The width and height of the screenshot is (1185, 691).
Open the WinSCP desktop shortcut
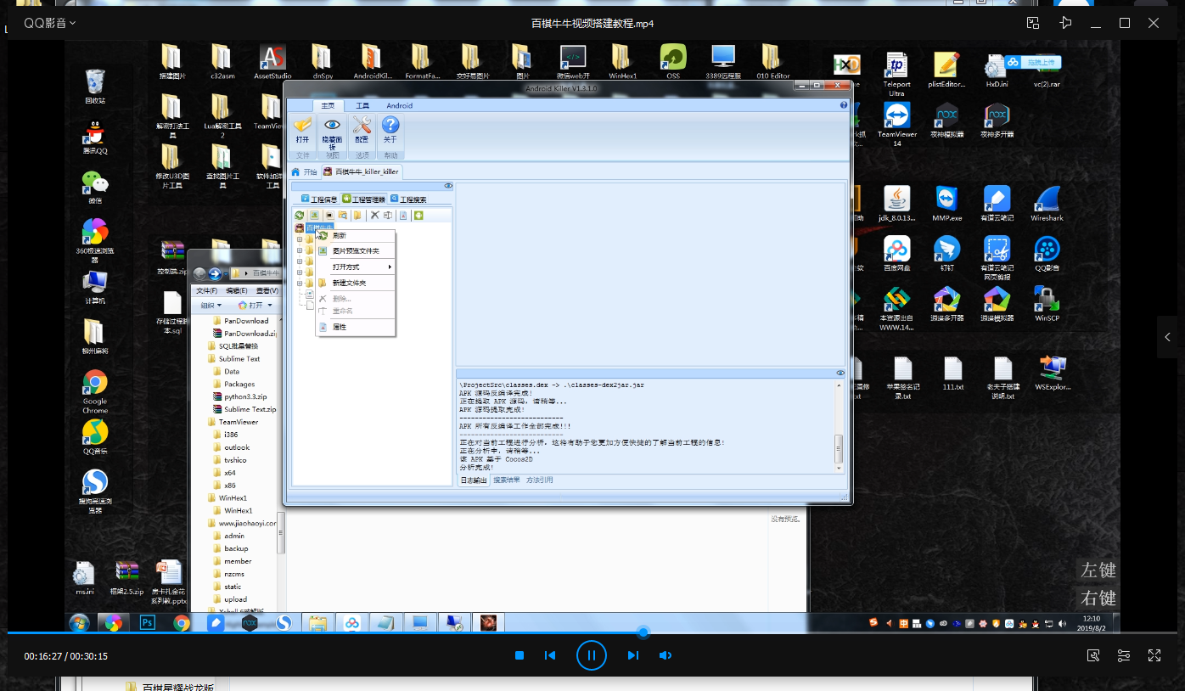1047,303
